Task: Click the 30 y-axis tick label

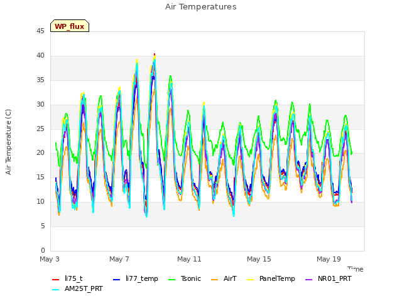Action: point(40,105)
